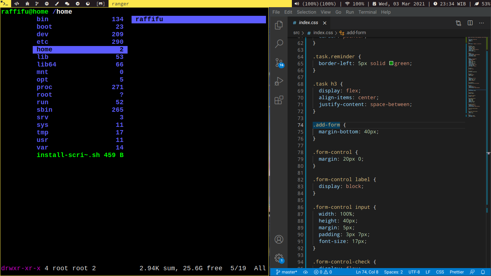This screenshot has height=276, width=491.
Task: Open the View menu
Action: 326,12
